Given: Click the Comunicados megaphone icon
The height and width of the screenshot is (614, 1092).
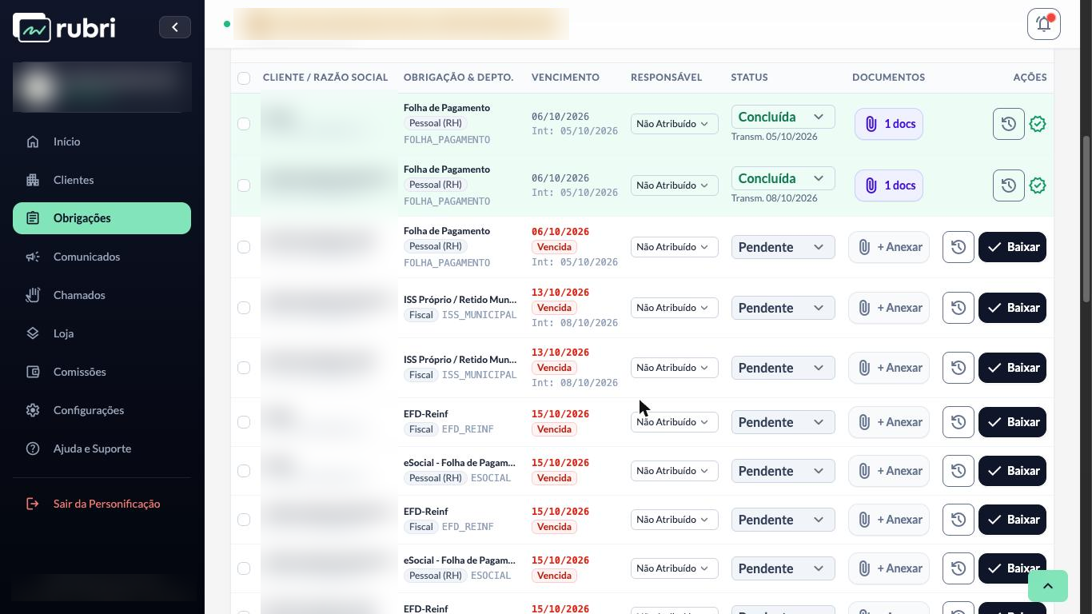Looking at the screenshot, I should tap(33, 257).
